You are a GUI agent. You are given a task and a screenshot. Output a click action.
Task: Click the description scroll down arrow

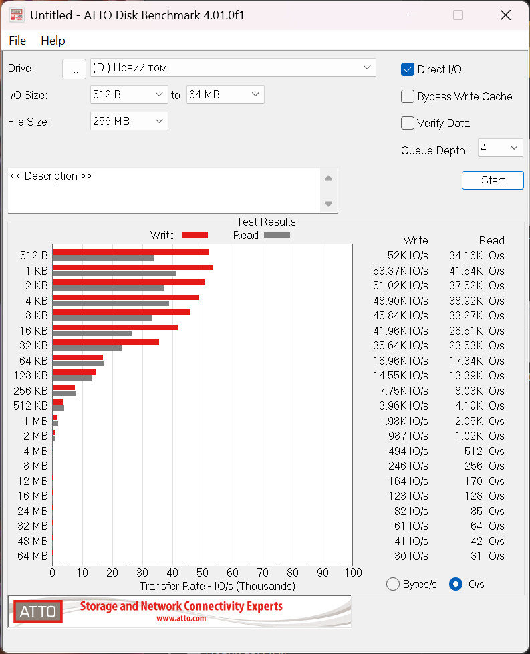tap(328, 204)
